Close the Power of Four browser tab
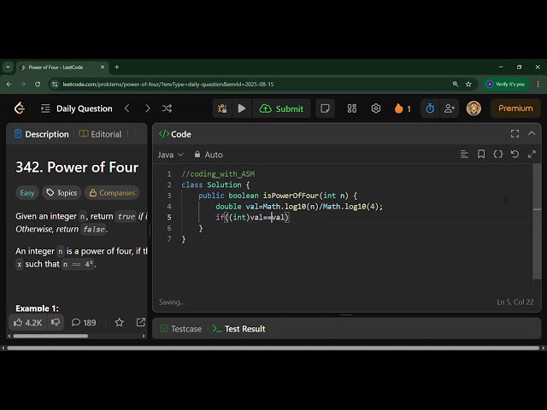The height and width of the screenshot is (410, 547). pos(103,67)
